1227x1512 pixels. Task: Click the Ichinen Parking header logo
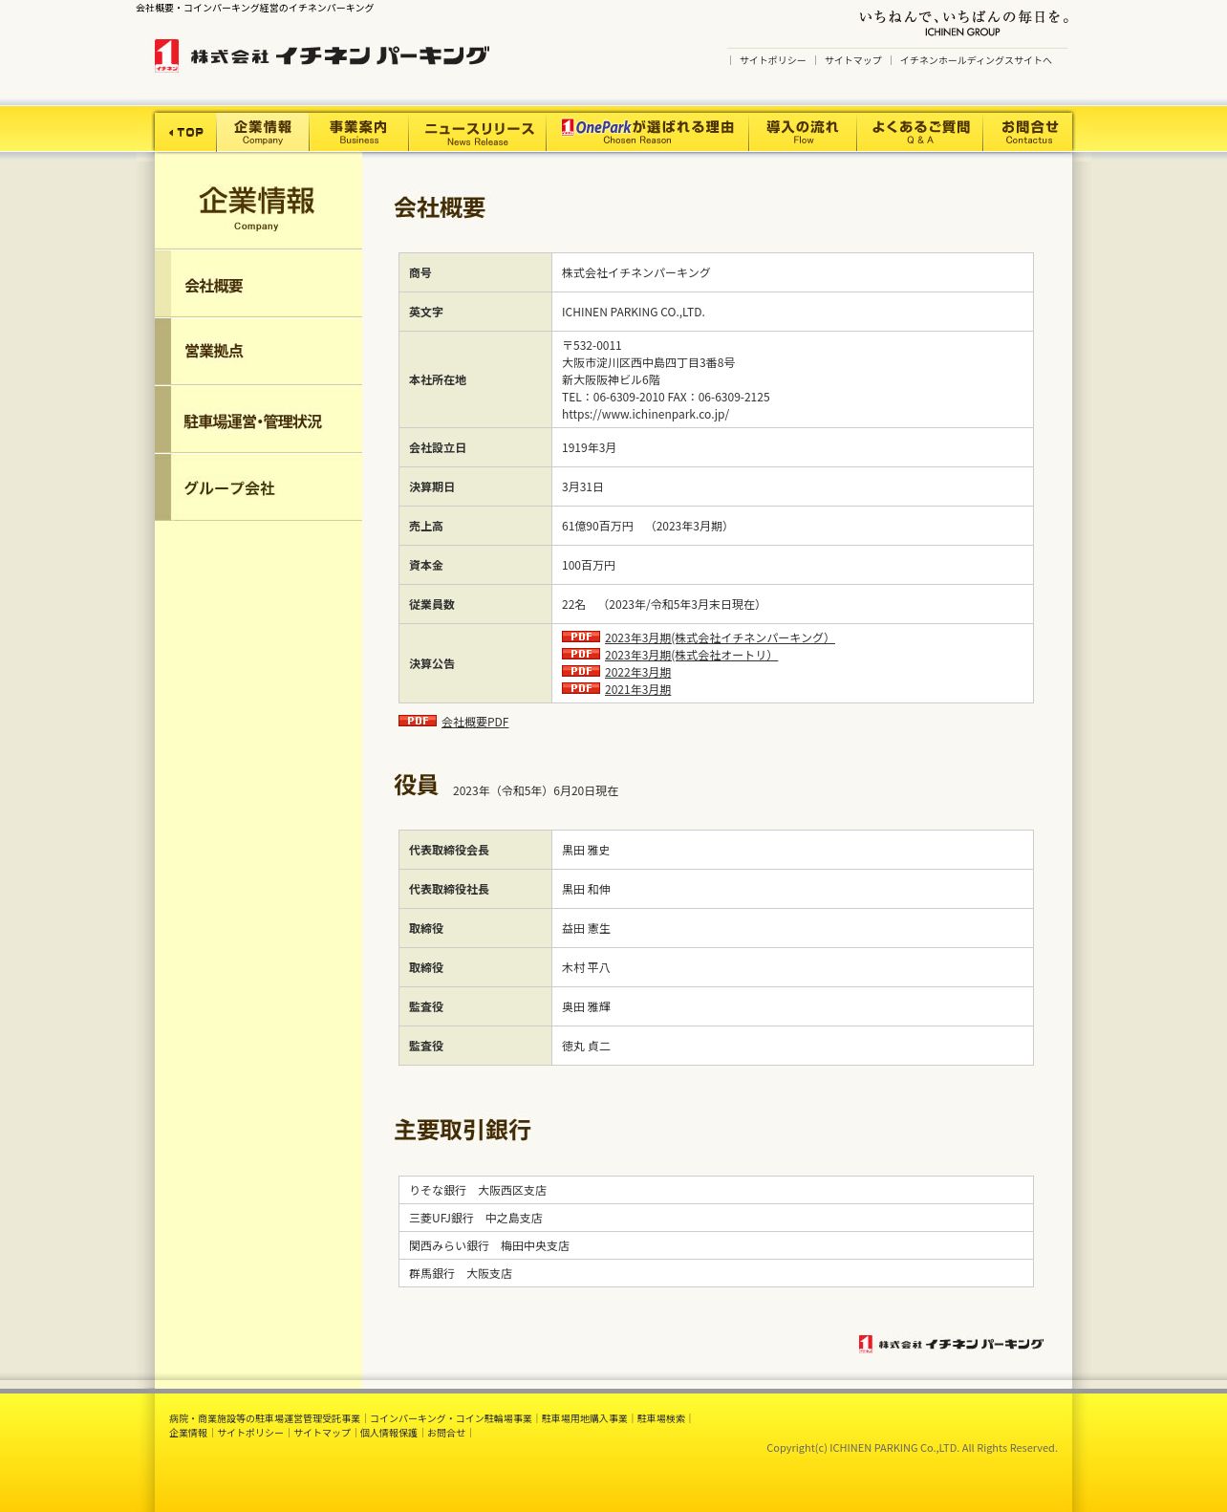point(321,55)
